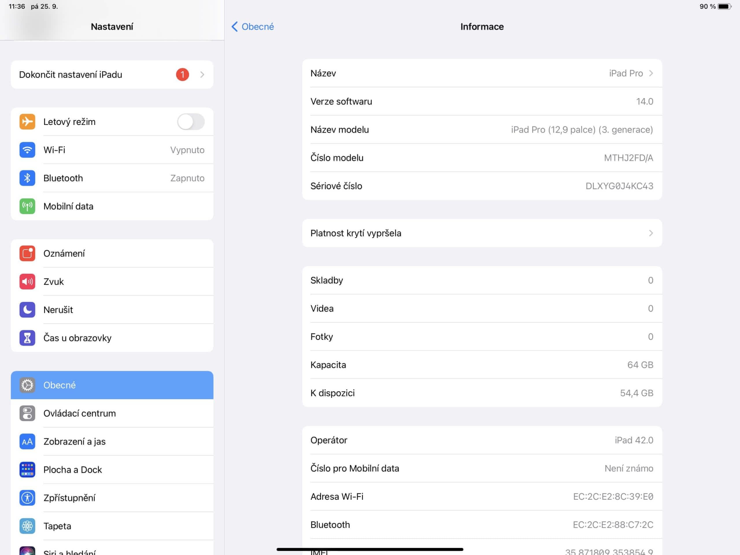Viewport: 740px width, 555px height.
Task: Expand the Název iPad Pro row chevron
Action: coord(651,73)
